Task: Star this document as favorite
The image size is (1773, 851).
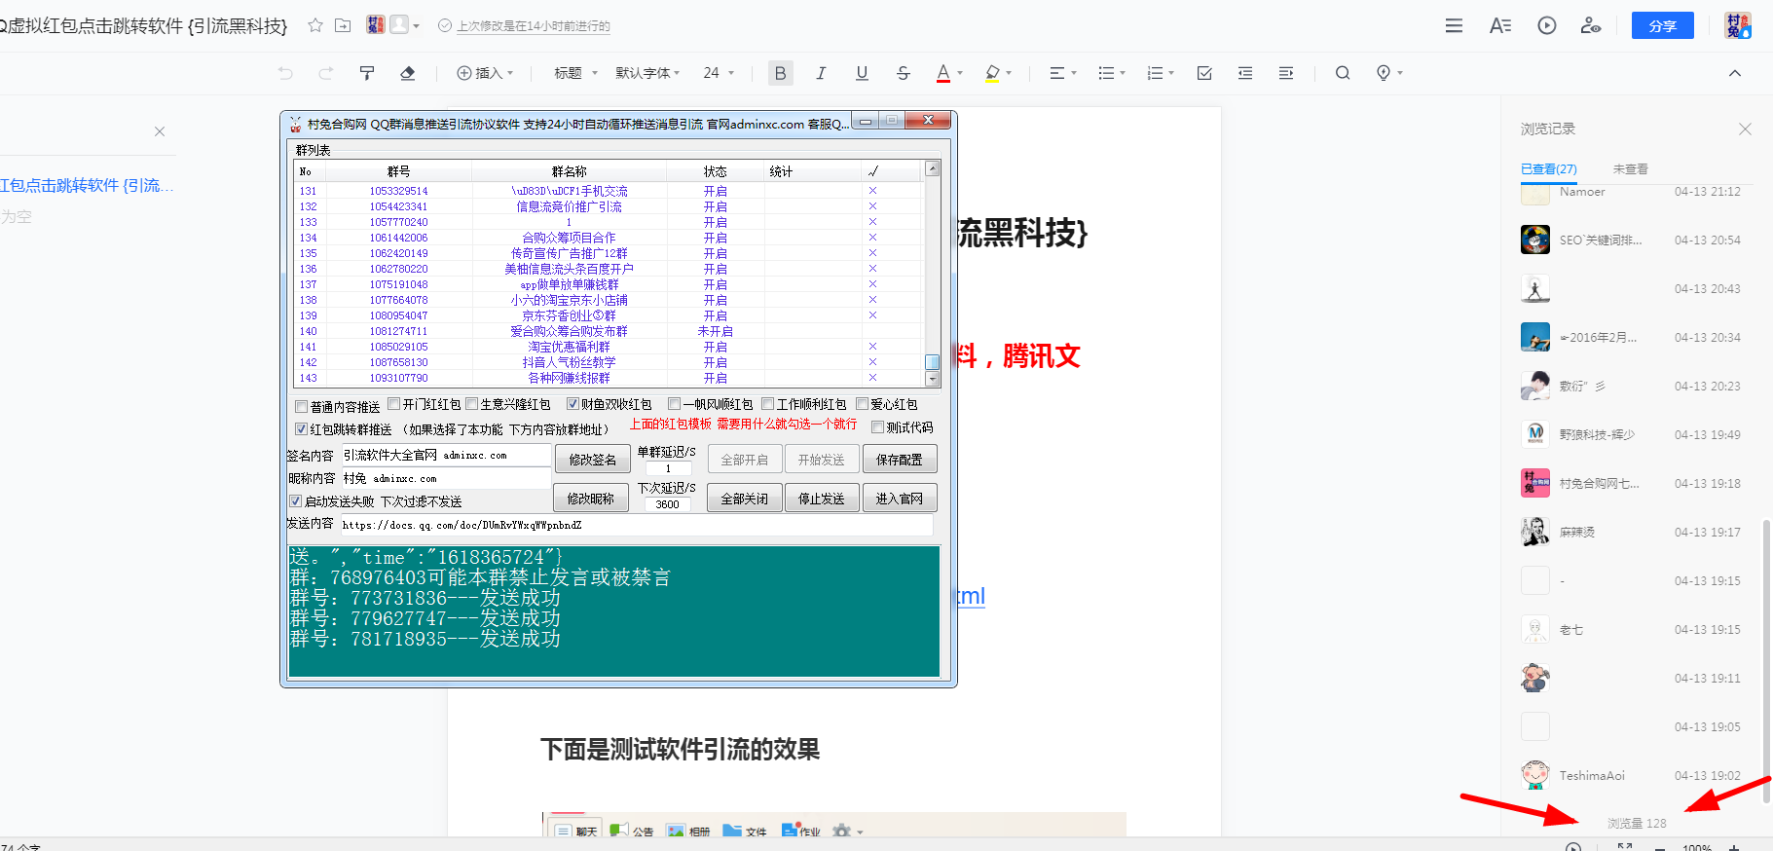Action: click(315, 25)
